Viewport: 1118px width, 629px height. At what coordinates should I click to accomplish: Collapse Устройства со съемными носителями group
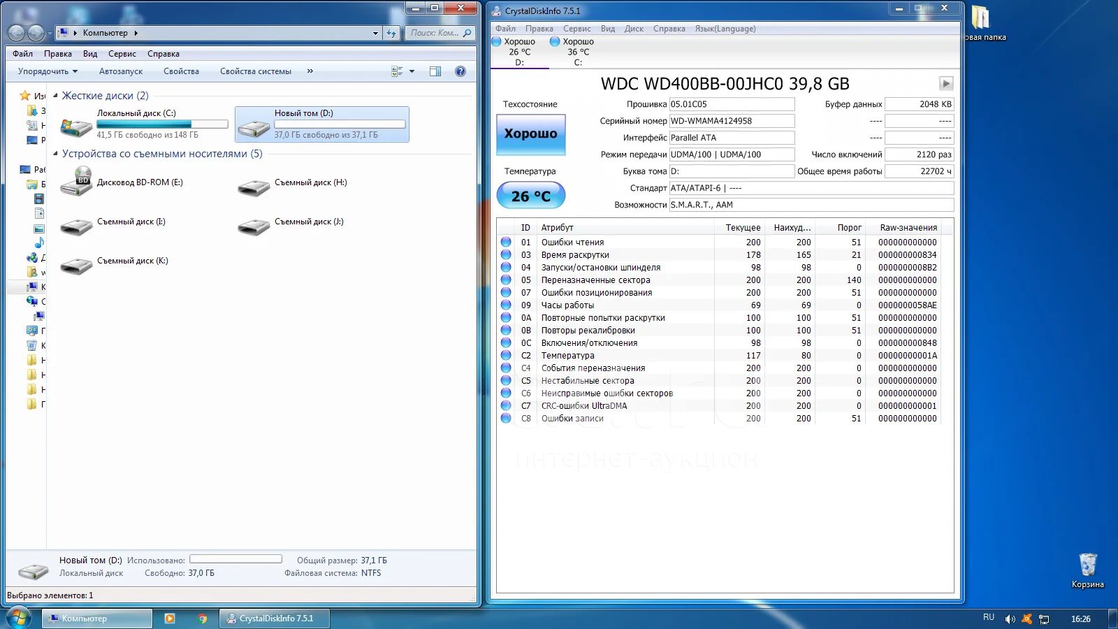[x=55, y=154]
